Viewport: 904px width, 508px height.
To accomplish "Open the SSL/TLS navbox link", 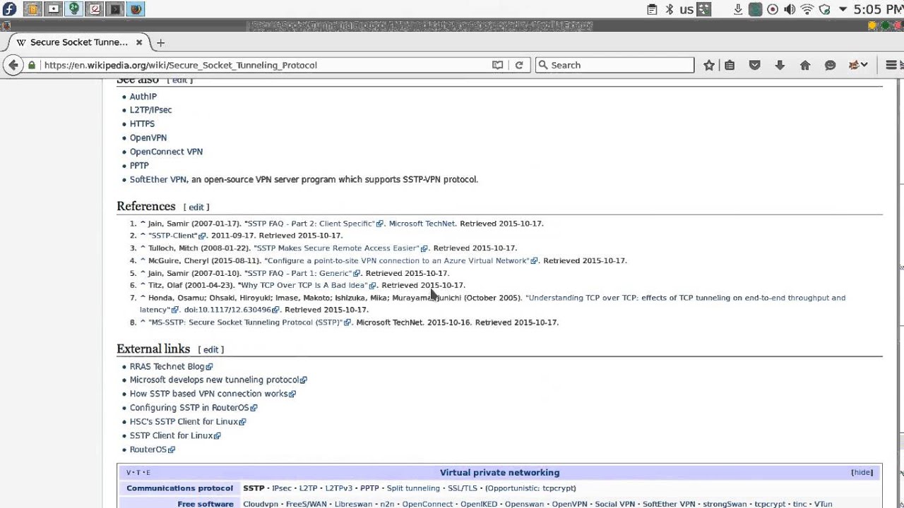I will tap(463, 488).
